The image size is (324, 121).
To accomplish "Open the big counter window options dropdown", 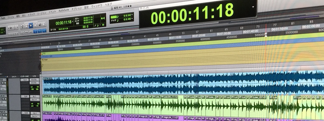I will 253,7.
